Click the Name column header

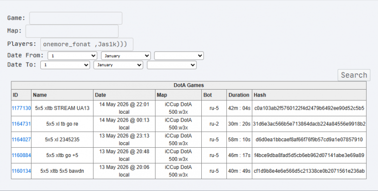[x=62, y=95]
